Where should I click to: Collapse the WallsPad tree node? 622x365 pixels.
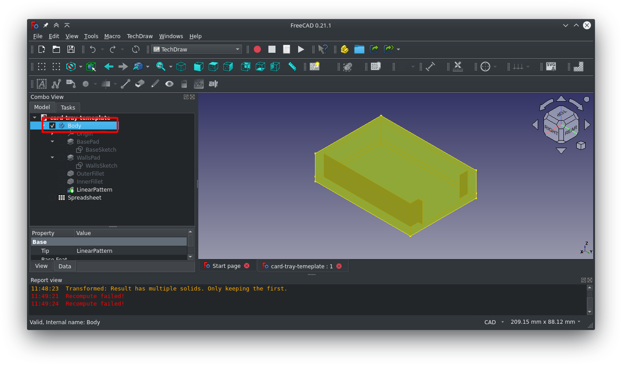pos(52,158)
